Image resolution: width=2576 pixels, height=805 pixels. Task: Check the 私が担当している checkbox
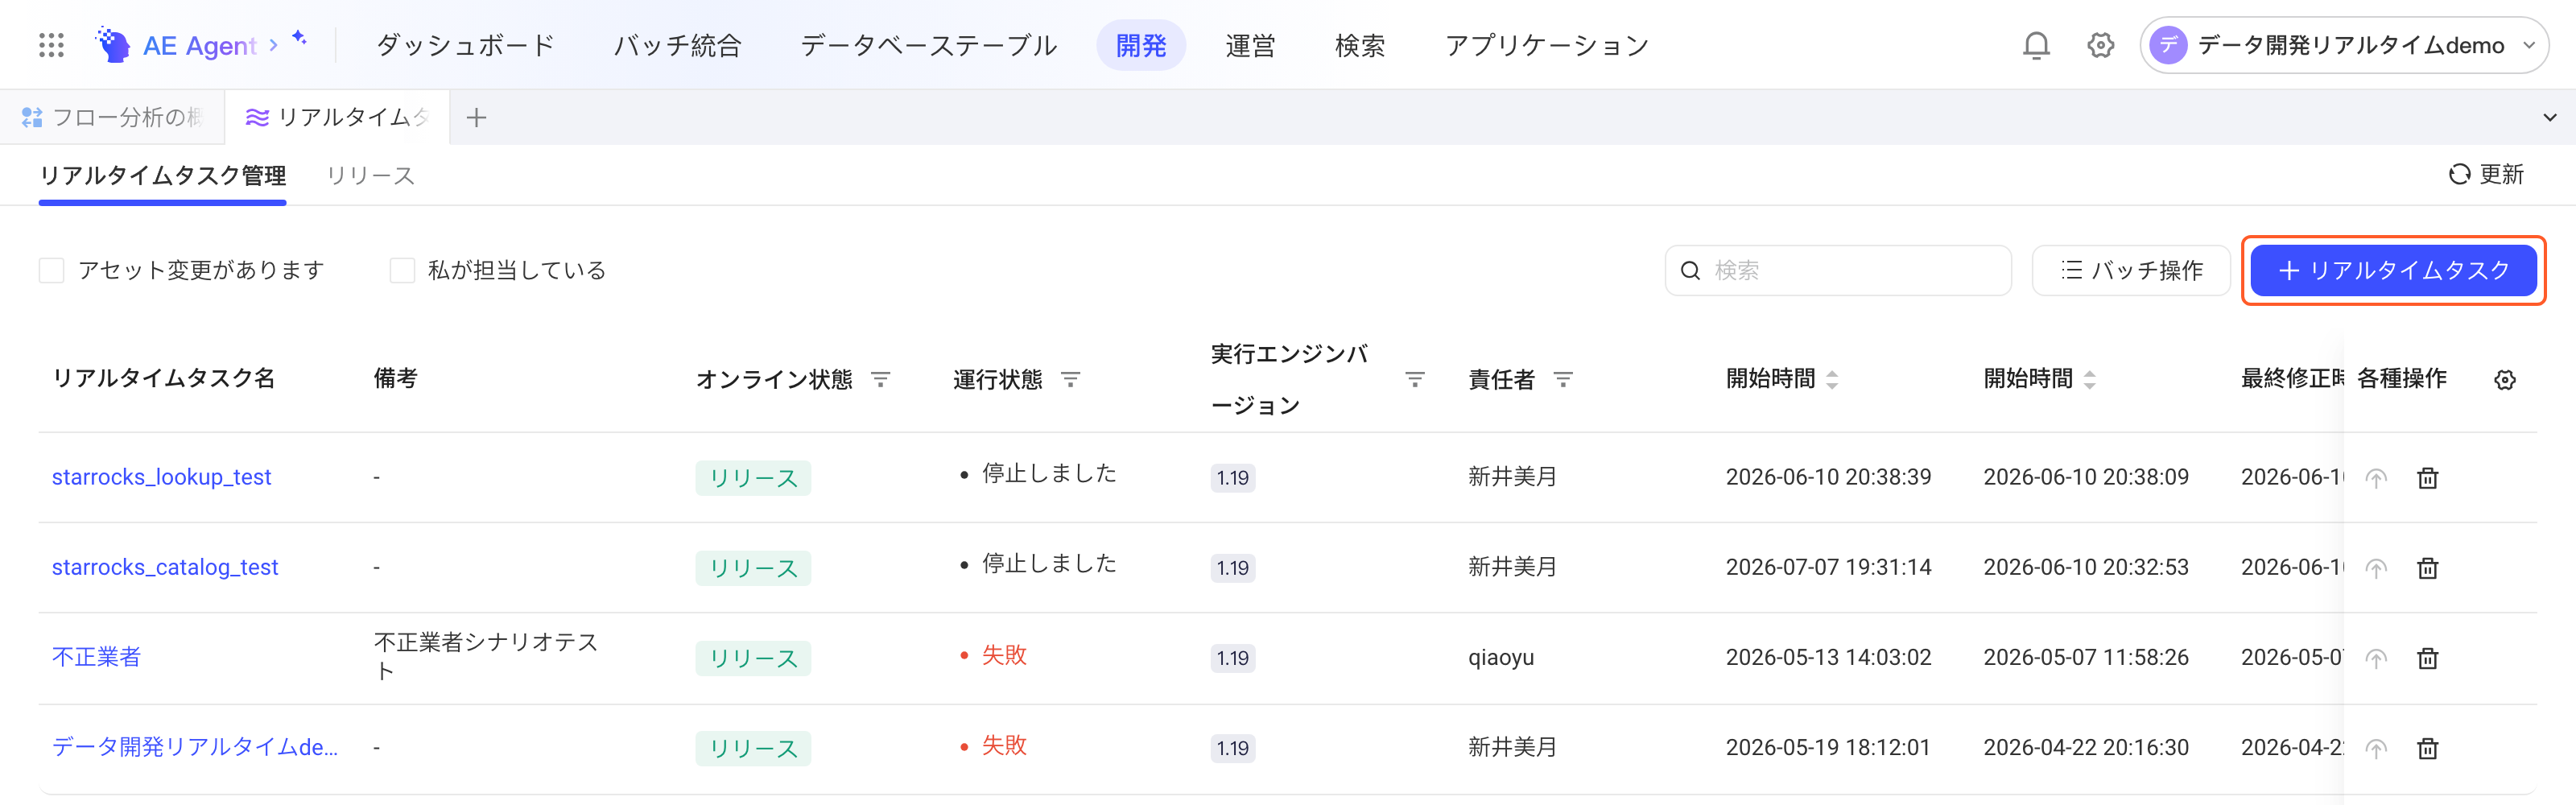coord(402,271)
